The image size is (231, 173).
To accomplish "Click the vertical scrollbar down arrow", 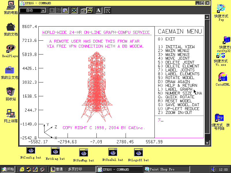I will [207, 143].
